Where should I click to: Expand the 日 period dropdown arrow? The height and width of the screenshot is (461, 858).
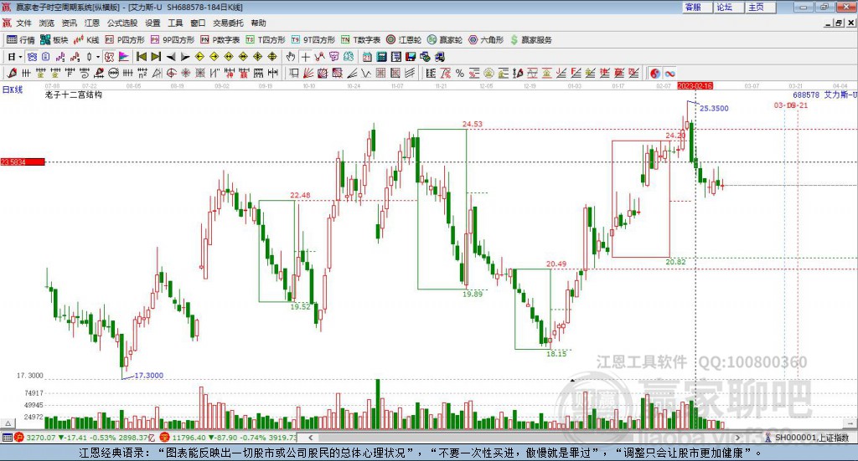click(x=20, y=57)
